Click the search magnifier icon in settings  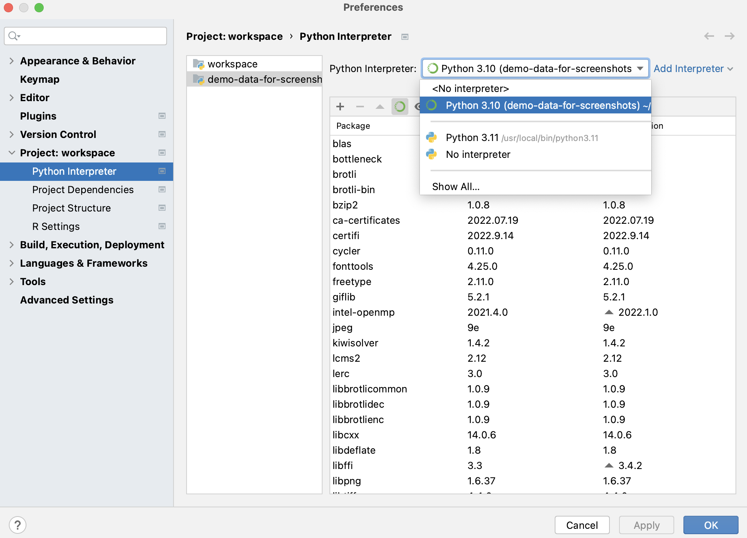coord(14,36)
